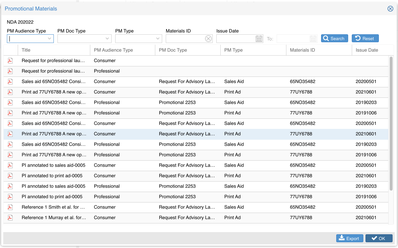This screenshot has width=398, height=248.
Task: Sort by Issue Date column header
Action: click(367, 50)
